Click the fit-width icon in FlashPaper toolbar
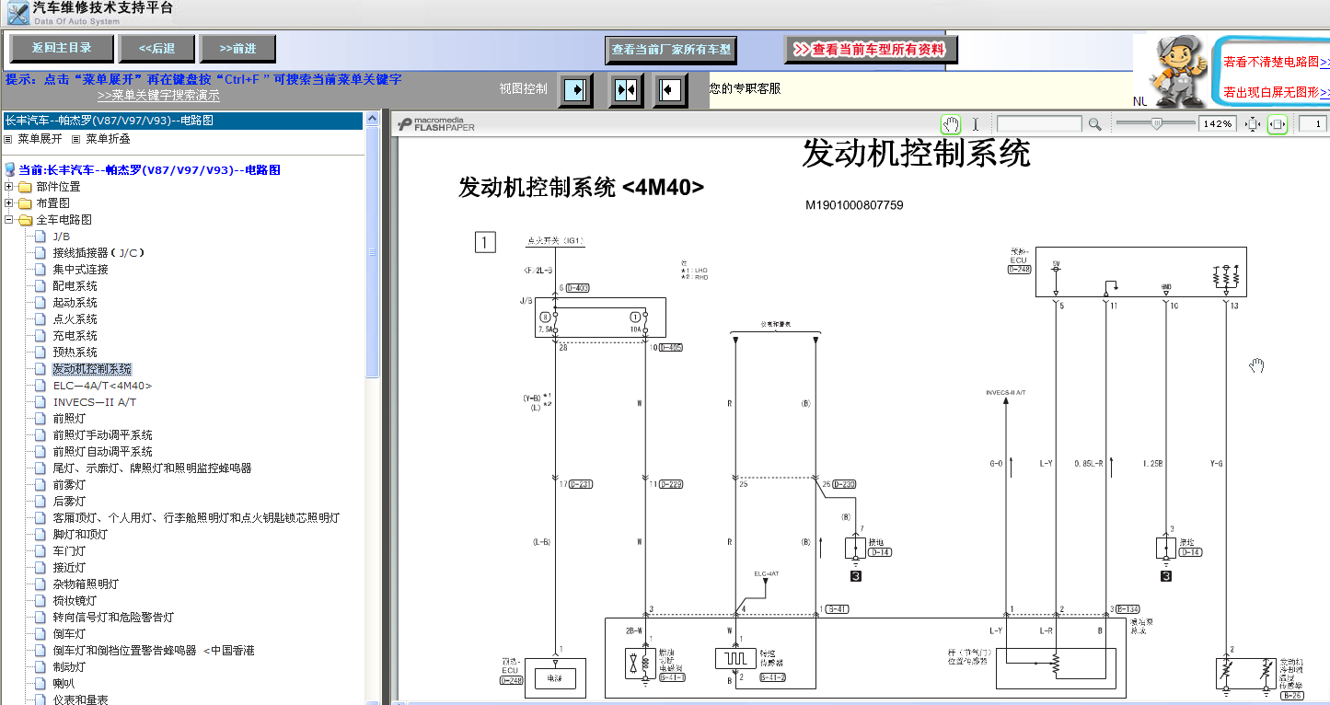 point(1277,123)
